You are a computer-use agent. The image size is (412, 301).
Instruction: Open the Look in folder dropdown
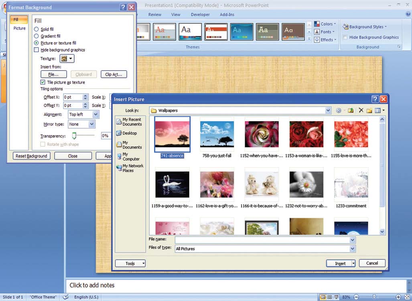pyautogui.click(x=328, y=110)
